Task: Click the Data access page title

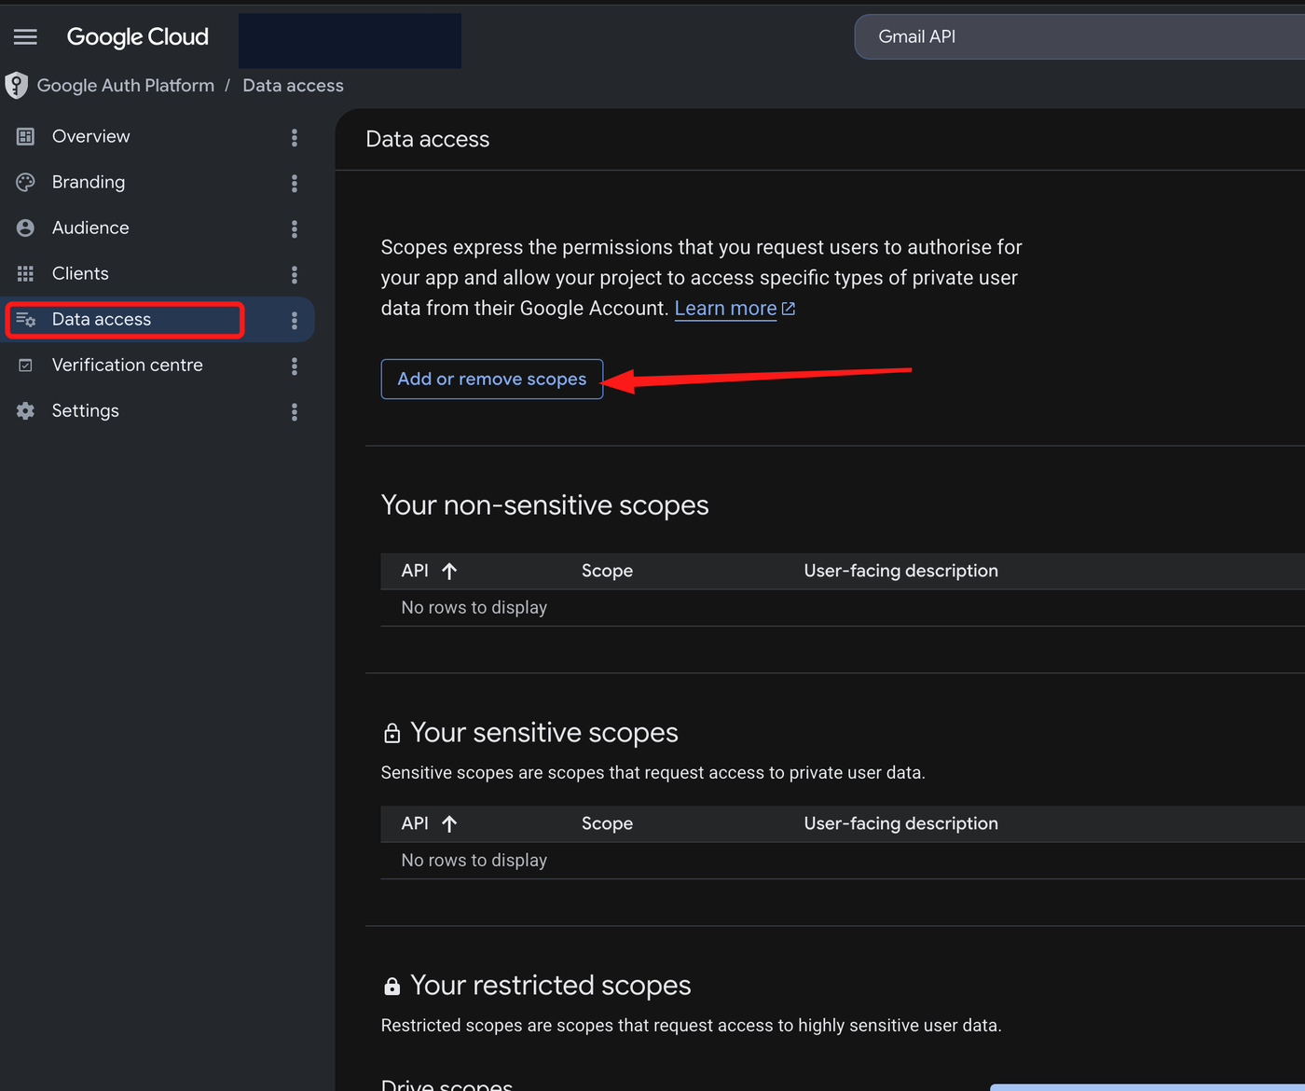Action: tap(427, 139)
